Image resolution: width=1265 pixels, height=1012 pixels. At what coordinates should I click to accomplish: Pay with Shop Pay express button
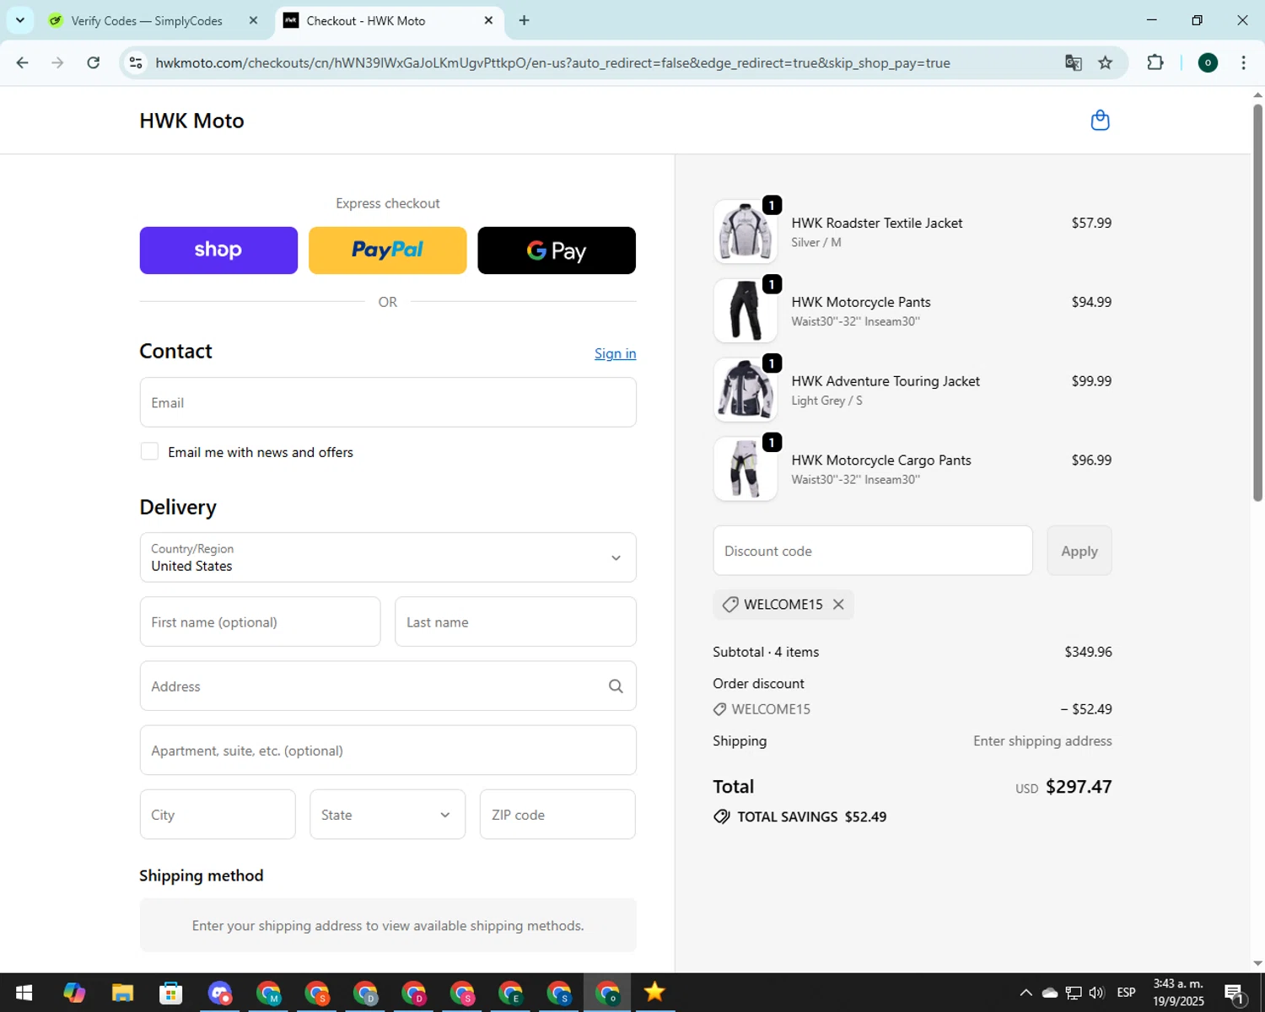pyautogui.click(x=218, y=250)
